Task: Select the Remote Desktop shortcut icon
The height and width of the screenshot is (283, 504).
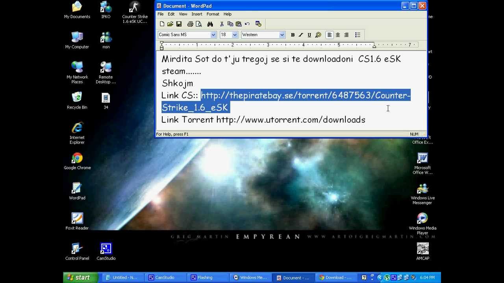Action: pyautogui.click(x=106, y=73)
